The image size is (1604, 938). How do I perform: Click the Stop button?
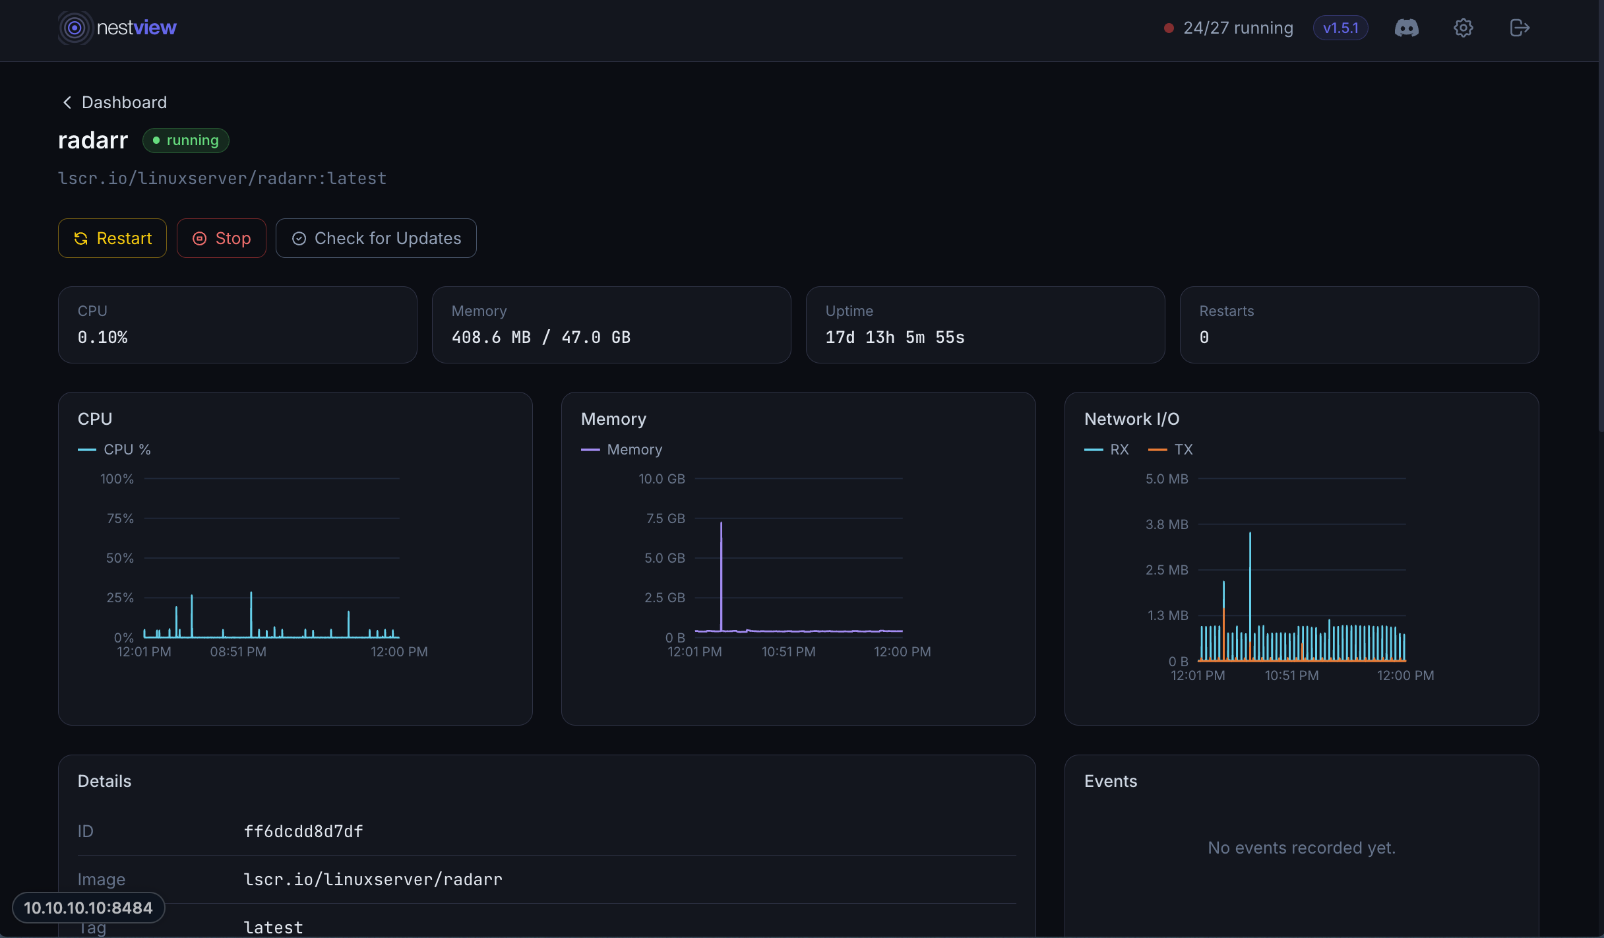[221, 238]
